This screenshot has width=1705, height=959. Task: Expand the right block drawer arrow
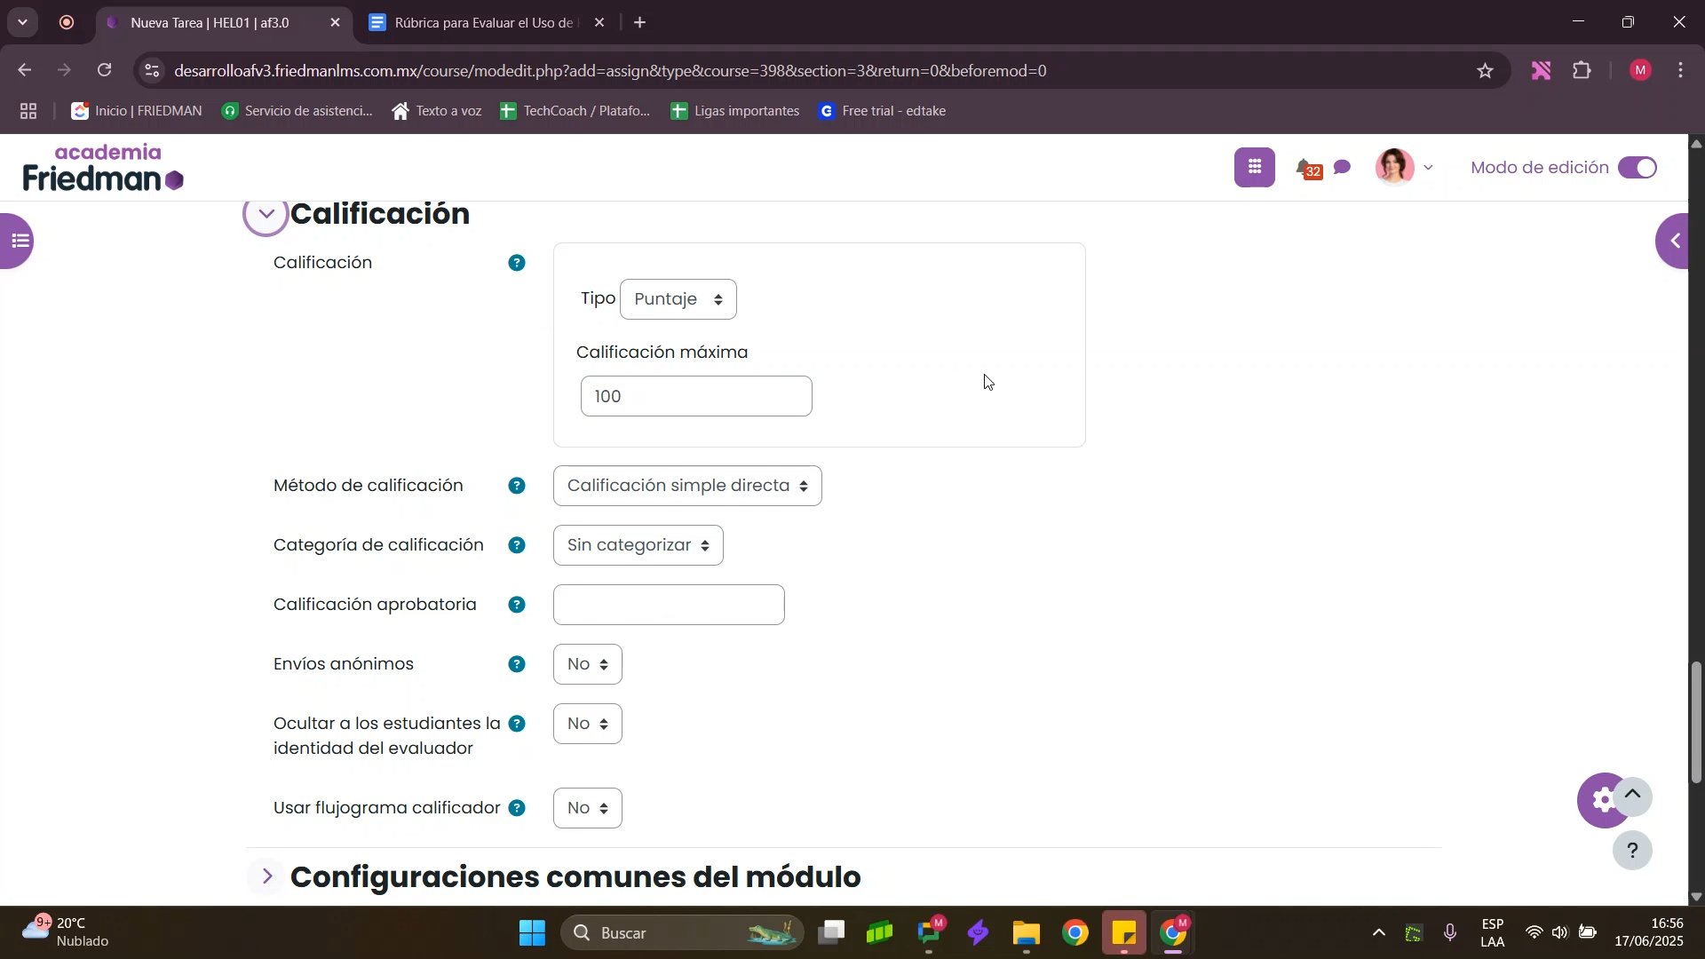coord(1676,241)
